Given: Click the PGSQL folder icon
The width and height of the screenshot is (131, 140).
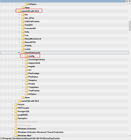Looking at the screenshot, I should tap(23, 46).
